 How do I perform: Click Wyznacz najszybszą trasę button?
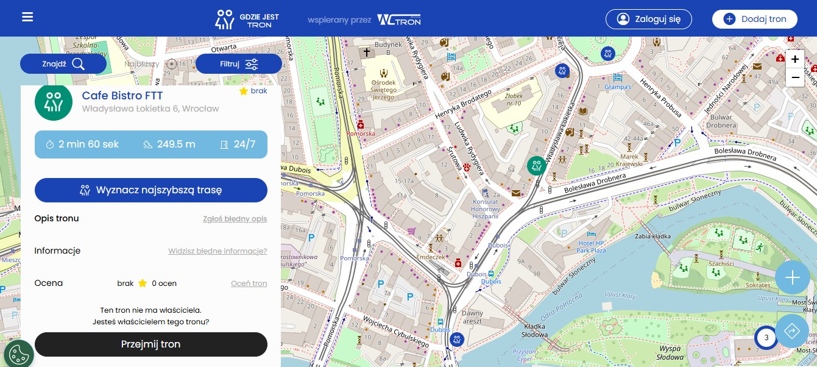151,190
